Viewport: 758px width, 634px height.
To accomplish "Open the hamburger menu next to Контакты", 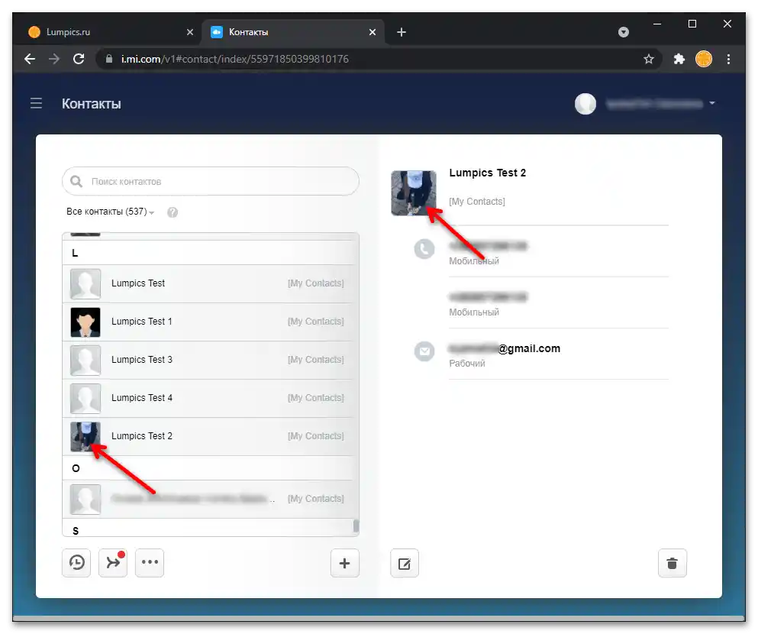I will 36,103.
